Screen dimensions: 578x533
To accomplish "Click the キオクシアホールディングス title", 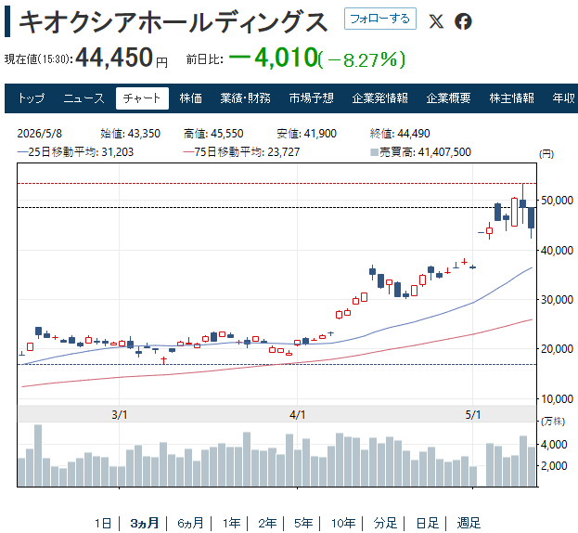I will (x=173, y=22).
